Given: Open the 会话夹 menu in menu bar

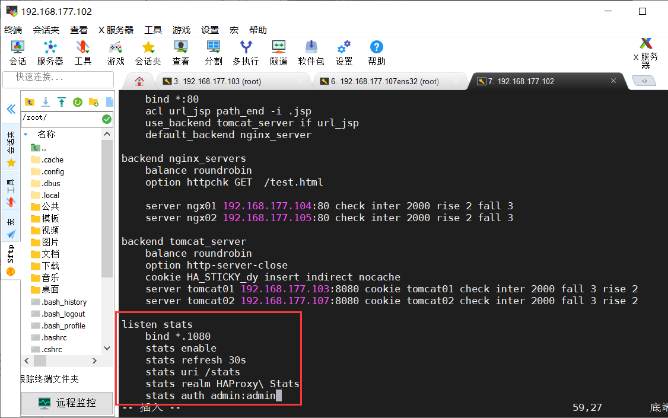Looking at the screenshot, I should (x=46, y=30).
